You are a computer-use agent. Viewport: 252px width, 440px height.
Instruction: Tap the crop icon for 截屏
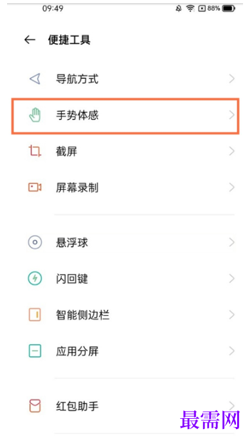(x=35, y=151)
